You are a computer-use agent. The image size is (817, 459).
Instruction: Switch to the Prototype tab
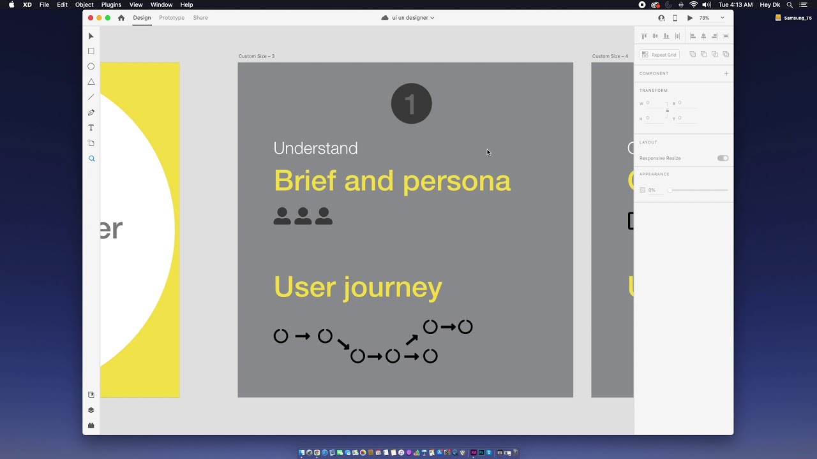click(x=172, y=18)
